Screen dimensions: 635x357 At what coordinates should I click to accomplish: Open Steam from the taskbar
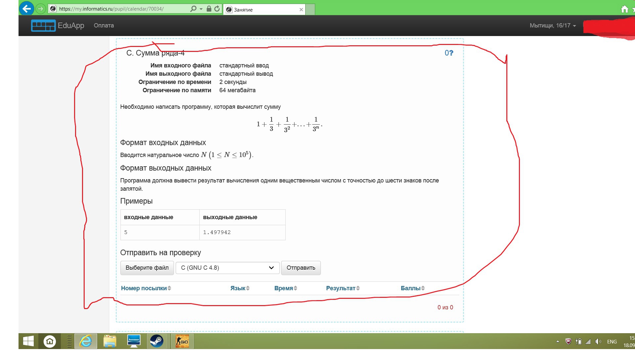click(156, 341)
